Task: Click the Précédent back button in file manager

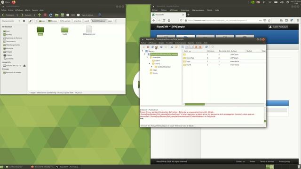Action: pyautogui.click(x=8, y=15)
